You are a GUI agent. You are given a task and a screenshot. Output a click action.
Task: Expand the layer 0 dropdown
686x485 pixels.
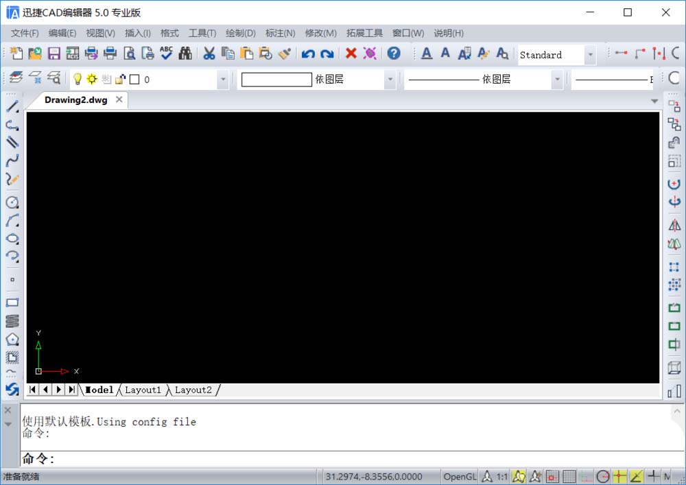(223, 79)
